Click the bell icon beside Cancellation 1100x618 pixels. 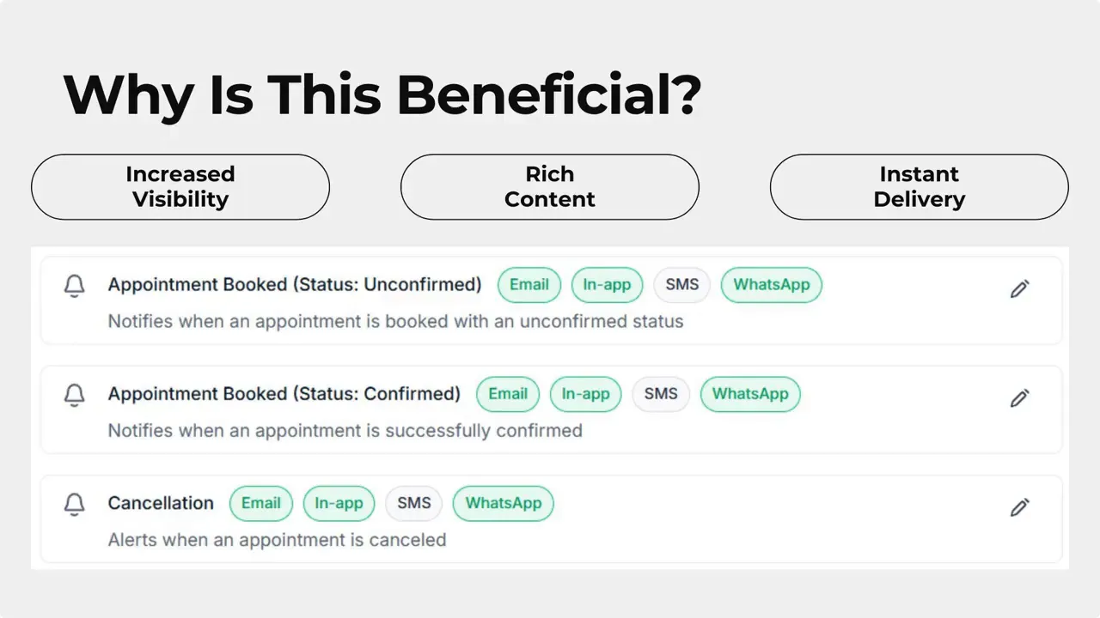click(74, 505)
